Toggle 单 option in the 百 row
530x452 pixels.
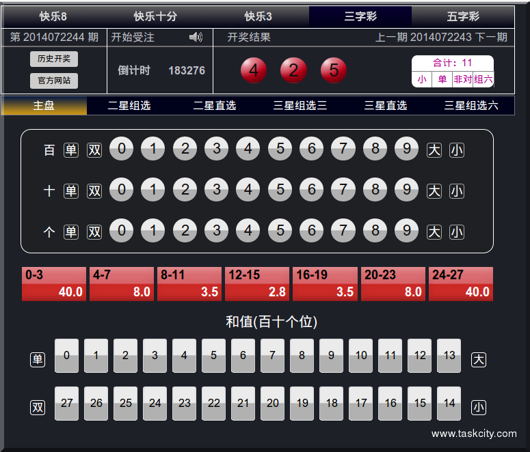71,150
